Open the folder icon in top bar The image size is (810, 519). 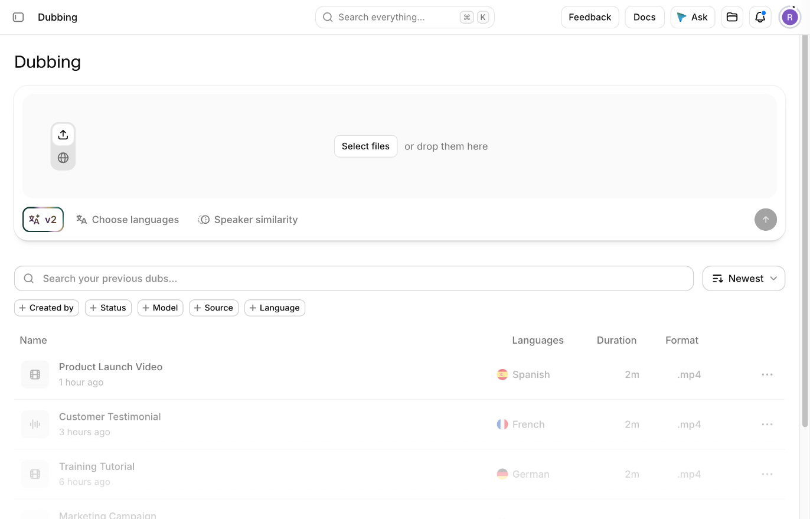[x=732, y=17]
